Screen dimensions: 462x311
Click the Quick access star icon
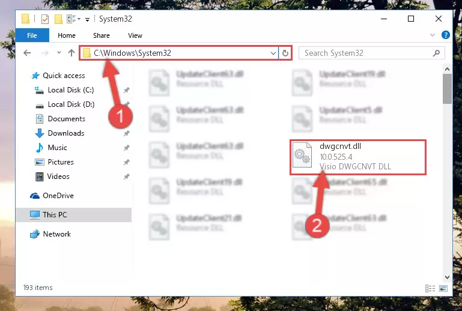coord(35,76)
